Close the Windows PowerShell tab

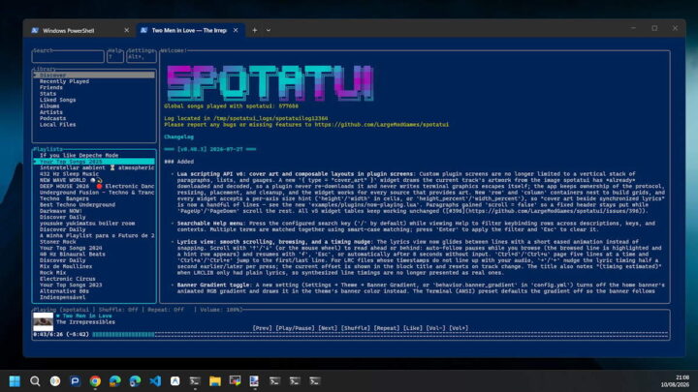click(126, 30)
